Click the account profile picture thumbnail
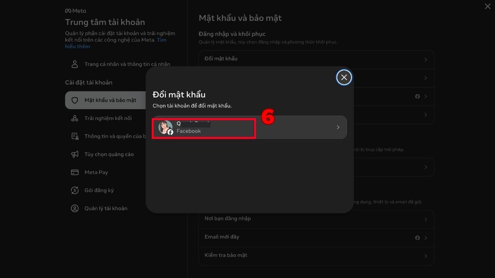 165,127
